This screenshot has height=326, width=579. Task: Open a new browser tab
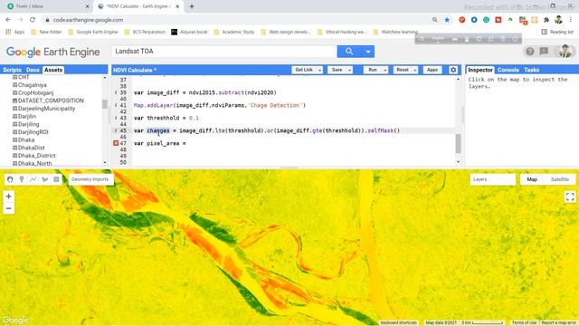click(x=192, y=6)
